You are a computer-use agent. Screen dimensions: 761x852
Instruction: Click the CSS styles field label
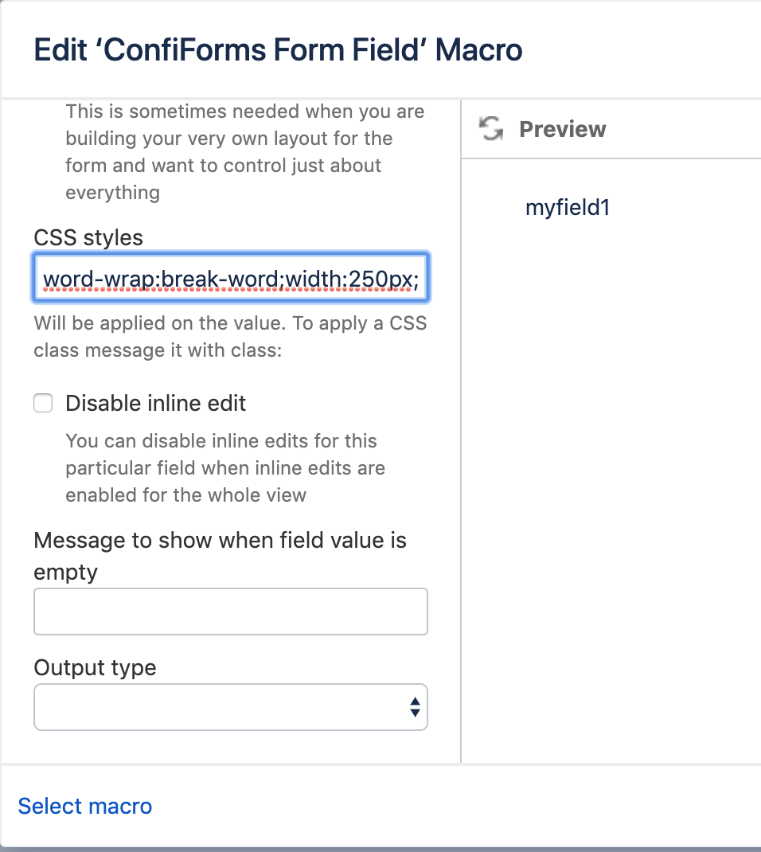(88, 237)
